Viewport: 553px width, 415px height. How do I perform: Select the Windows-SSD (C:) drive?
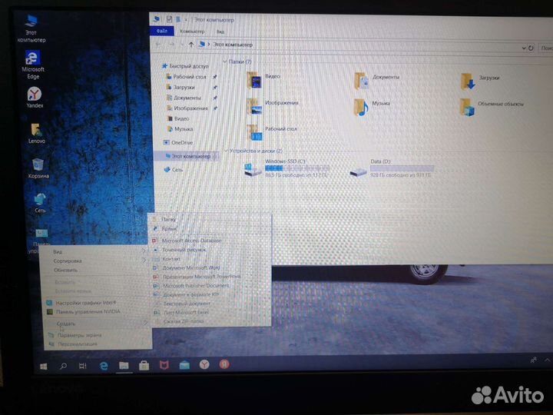(286, 168)
